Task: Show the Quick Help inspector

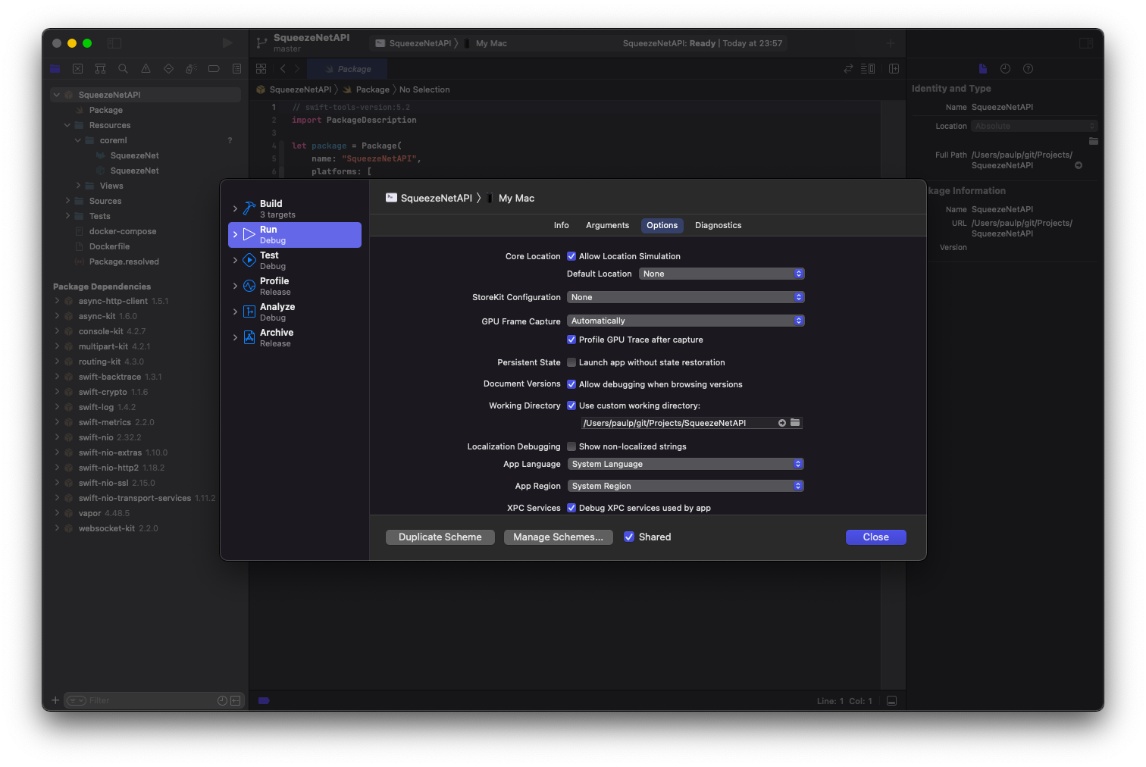Action: (x=1028, y=69)
